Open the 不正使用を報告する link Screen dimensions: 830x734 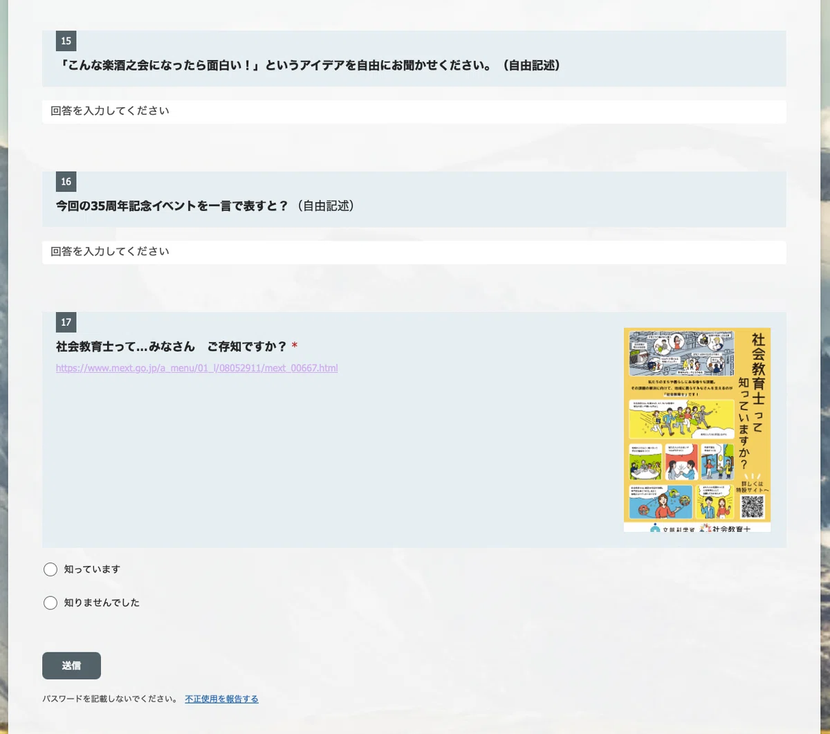point(221,699)
